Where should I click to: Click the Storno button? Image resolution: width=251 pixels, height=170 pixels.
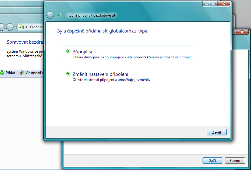[235, 161]
